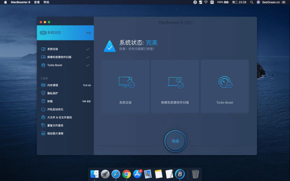290x181 pixels.
Task: Open Finder from the Dock
Action: pos(94,174)
